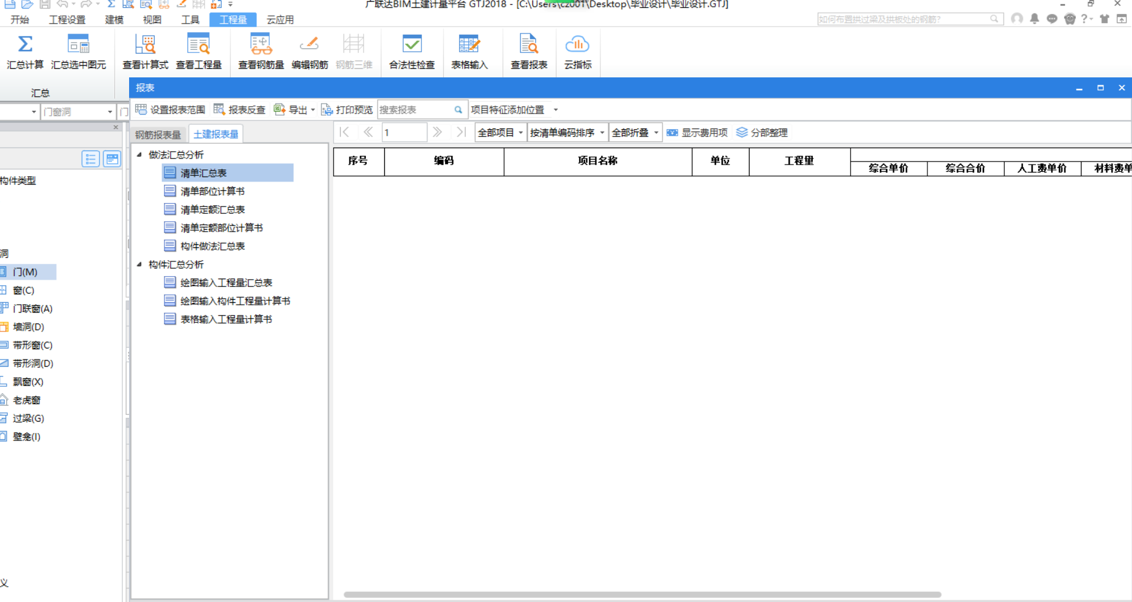Screen dimensions: 1132x602
Task: Click 汇总选中图元 ribbon icon
Action: (x=78, y=52)
